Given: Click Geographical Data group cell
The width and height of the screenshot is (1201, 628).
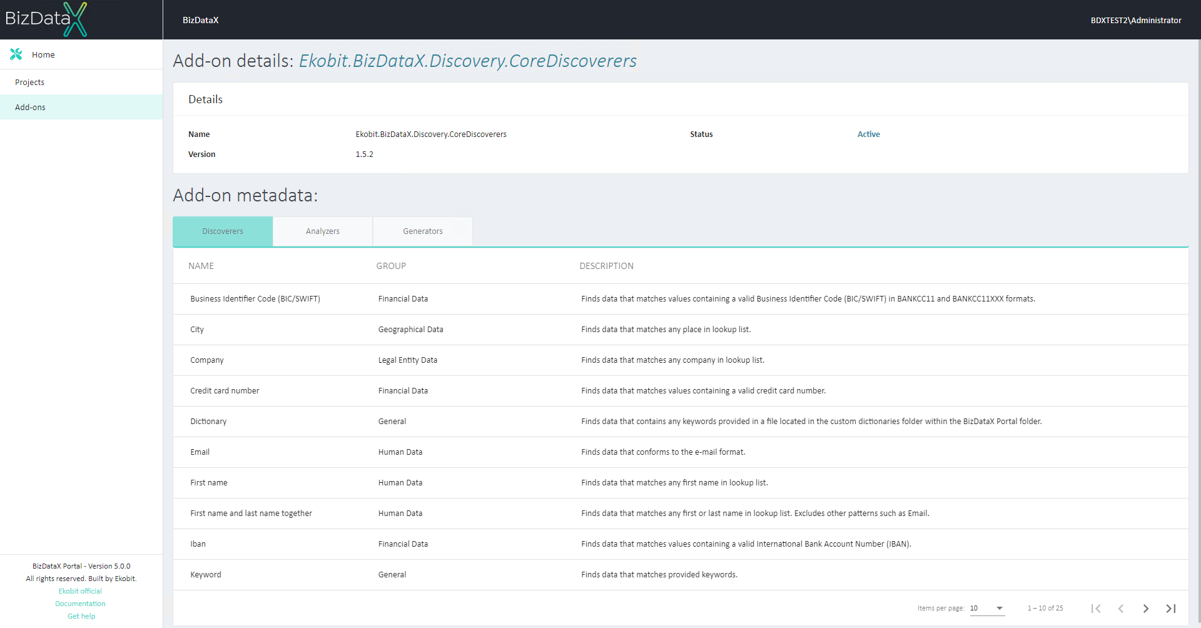Looking at the screenshot, I should click(x=410, y=330).
